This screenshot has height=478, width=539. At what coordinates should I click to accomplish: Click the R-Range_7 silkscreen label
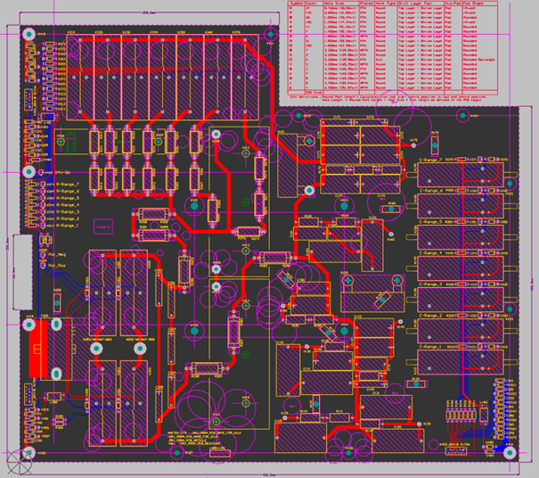coord(68,185)
